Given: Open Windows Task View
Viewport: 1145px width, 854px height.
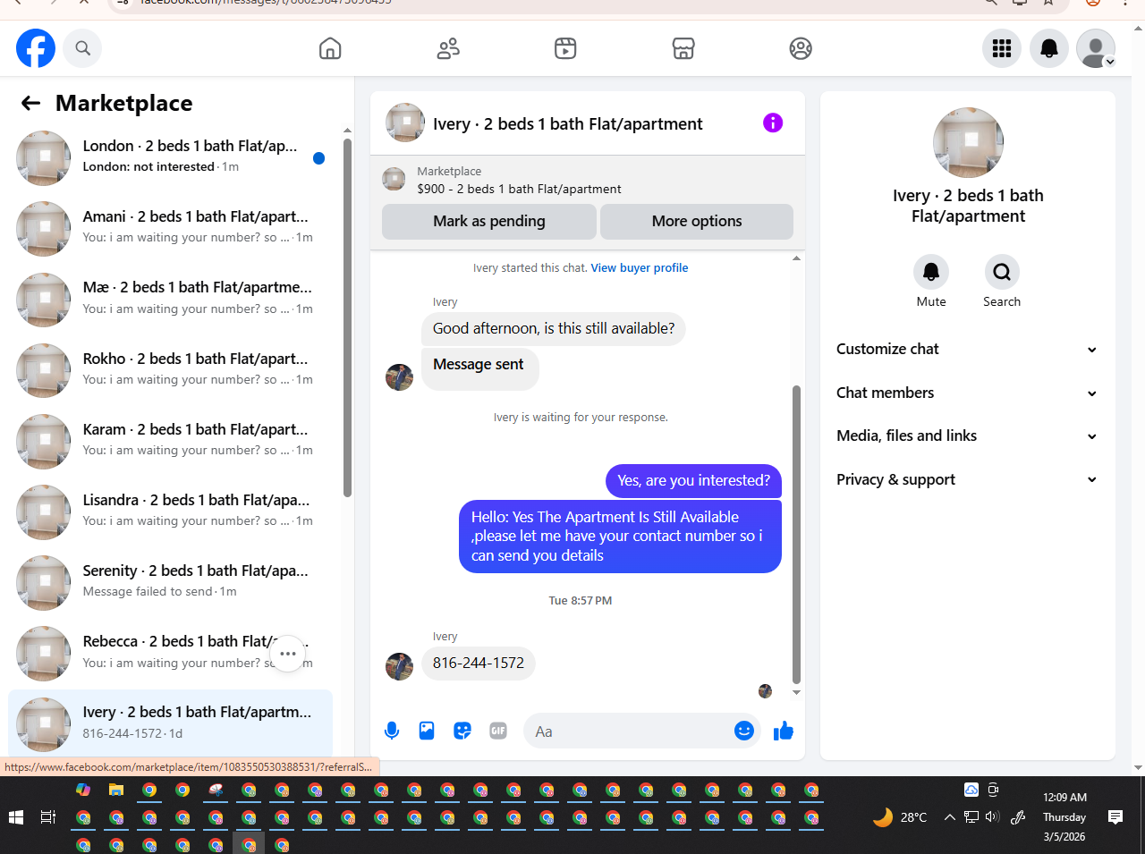Looking at the screenshot, I should point(48,817).
